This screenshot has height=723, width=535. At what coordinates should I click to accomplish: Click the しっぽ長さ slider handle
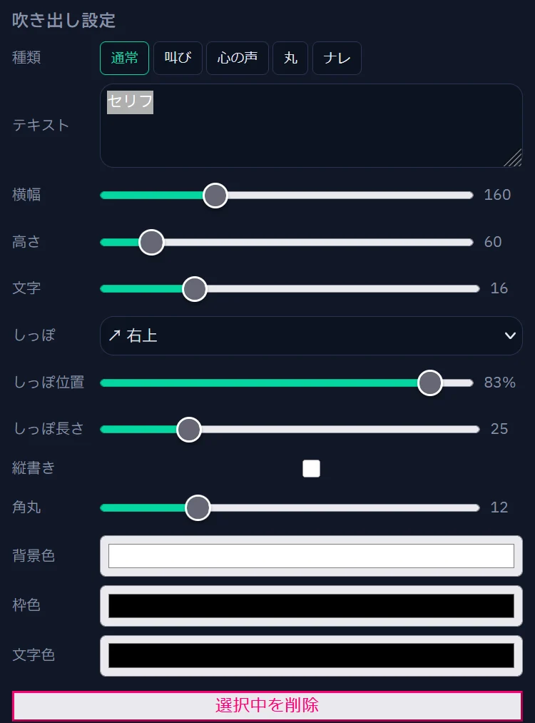[x=188, y=430]
